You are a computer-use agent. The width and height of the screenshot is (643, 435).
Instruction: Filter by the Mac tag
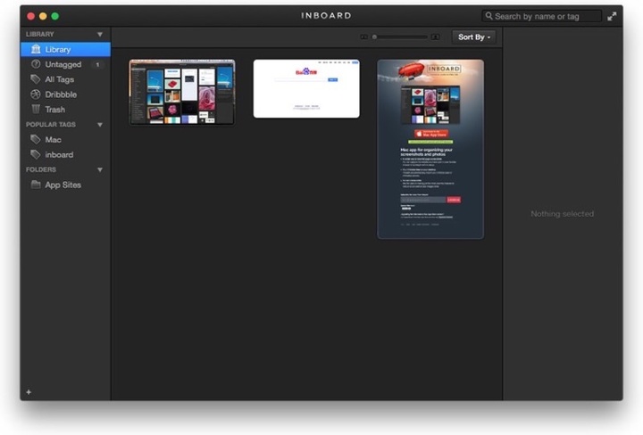click(x=53, y=140)
